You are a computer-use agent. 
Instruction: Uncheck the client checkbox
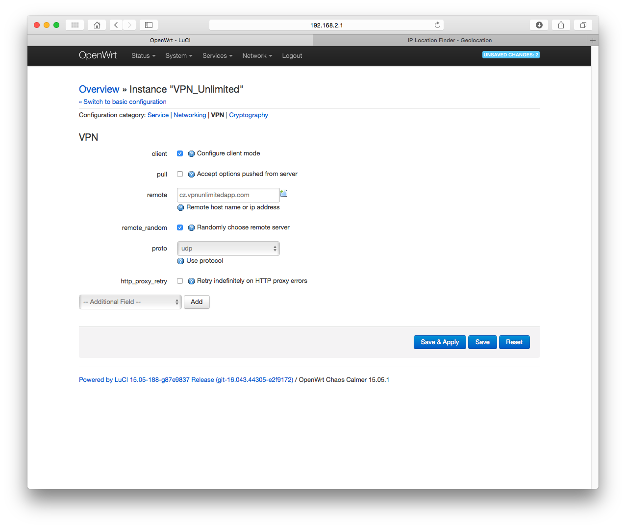(x=180, y=153)
